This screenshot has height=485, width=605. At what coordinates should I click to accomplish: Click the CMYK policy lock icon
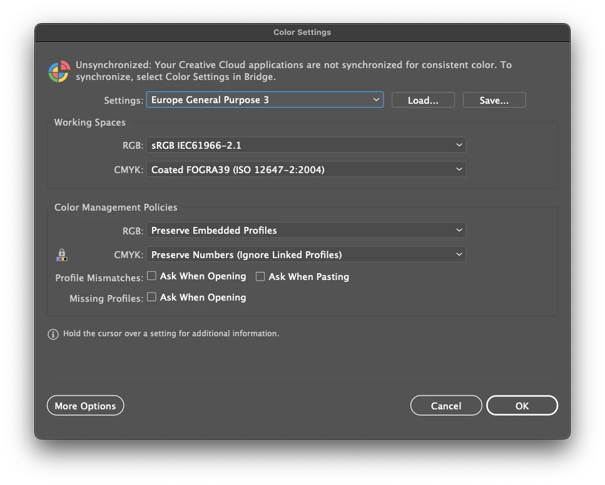[62, 255]
